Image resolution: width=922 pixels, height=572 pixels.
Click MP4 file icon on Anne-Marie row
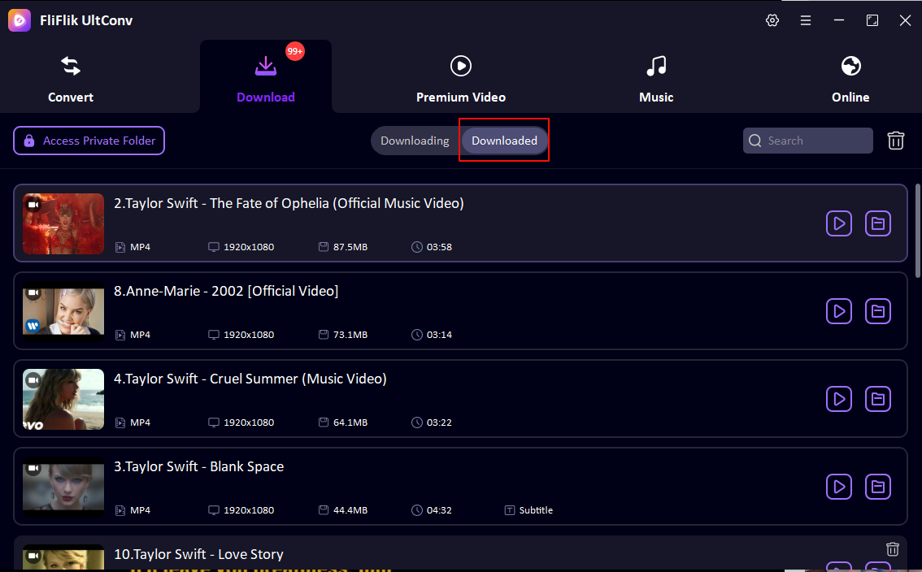click(x=120, y=335)
